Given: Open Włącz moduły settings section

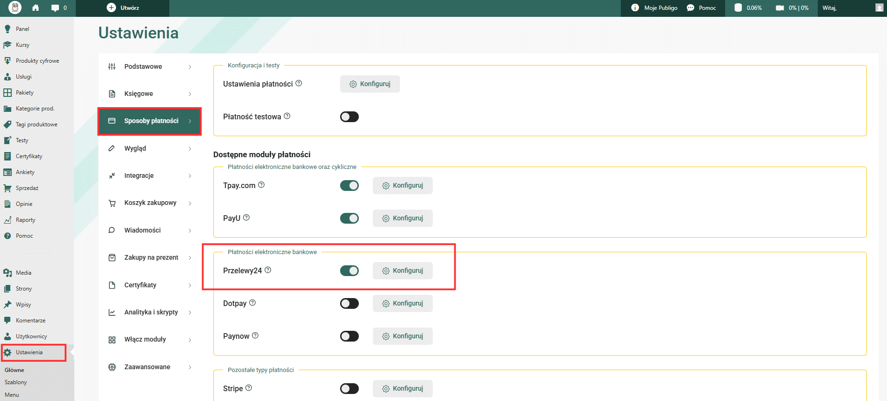Looking at the screenshot, I should pos(150,340).
